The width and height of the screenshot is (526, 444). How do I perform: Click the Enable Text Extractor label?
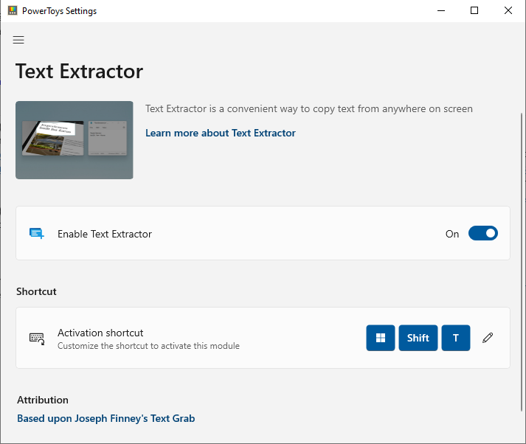(105, 234)
